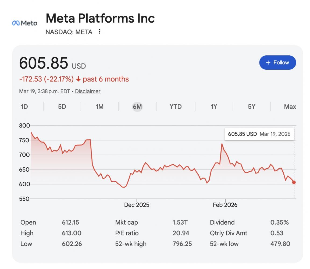This screenshot has height=269, width=310.
Task: Open the three-dot more options menu
Action: coord(99,32)
